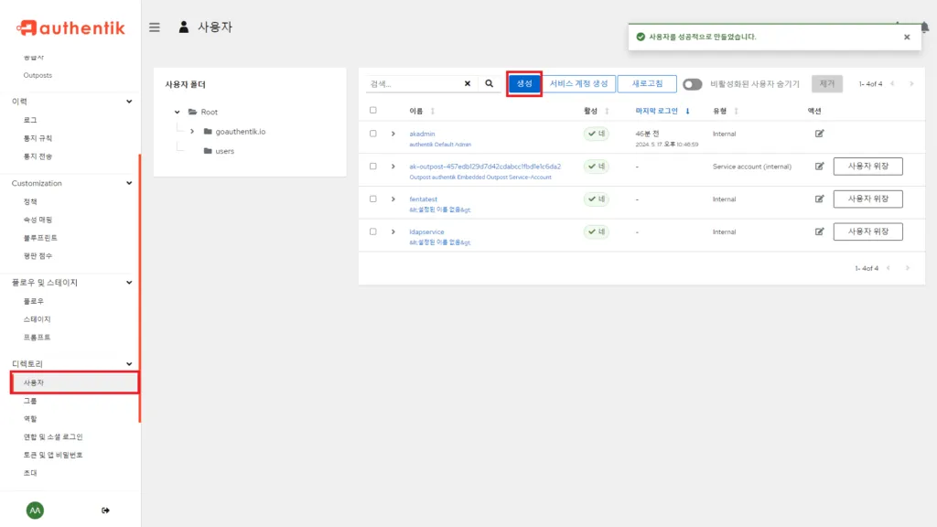Viewport: 937px width, 527px height.
Task: Edit the ldapservice user with the pencil icon
Action: (x=819, y=231)
